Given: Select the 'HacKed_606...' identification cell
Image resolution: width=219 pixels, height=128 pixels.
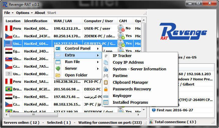Looking at the screenshot, I should [x=37, y=29].
